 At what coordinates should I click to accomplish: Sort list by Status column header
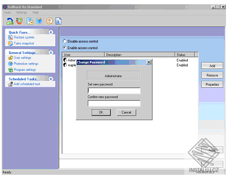[x=185, y=54]
